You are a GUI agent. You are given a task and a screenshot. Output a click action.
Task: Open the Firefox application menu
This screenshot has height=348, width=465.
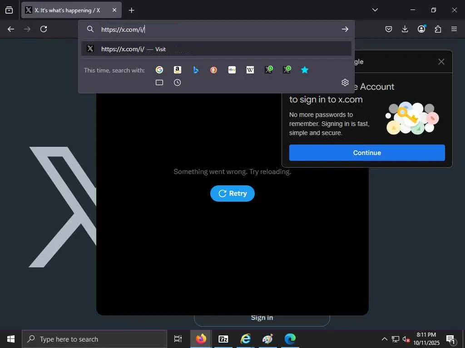coord(454,29)
